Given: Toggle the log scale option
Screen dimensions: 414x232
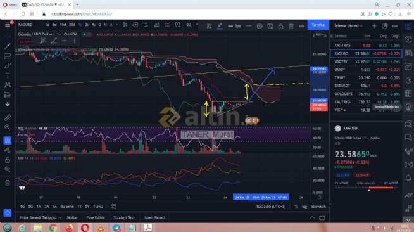Looking at the screenshot, I should [x=304, y=207].
